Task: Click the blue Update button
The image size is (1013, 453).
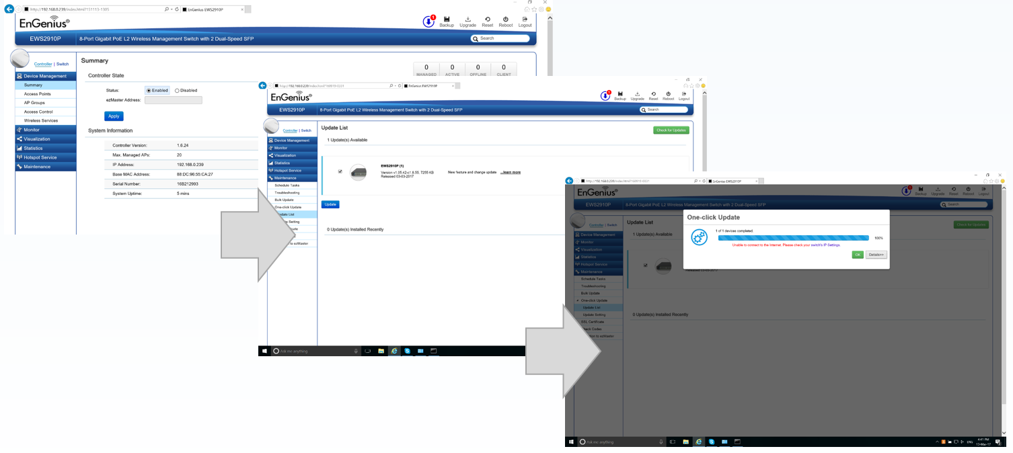Action: pos(330,204)
